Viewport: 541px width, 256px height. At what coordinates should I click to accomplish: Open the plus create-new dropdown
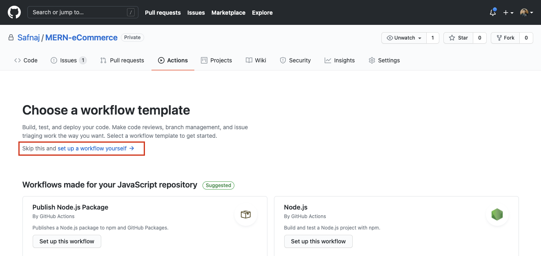[x=508, y=13]
